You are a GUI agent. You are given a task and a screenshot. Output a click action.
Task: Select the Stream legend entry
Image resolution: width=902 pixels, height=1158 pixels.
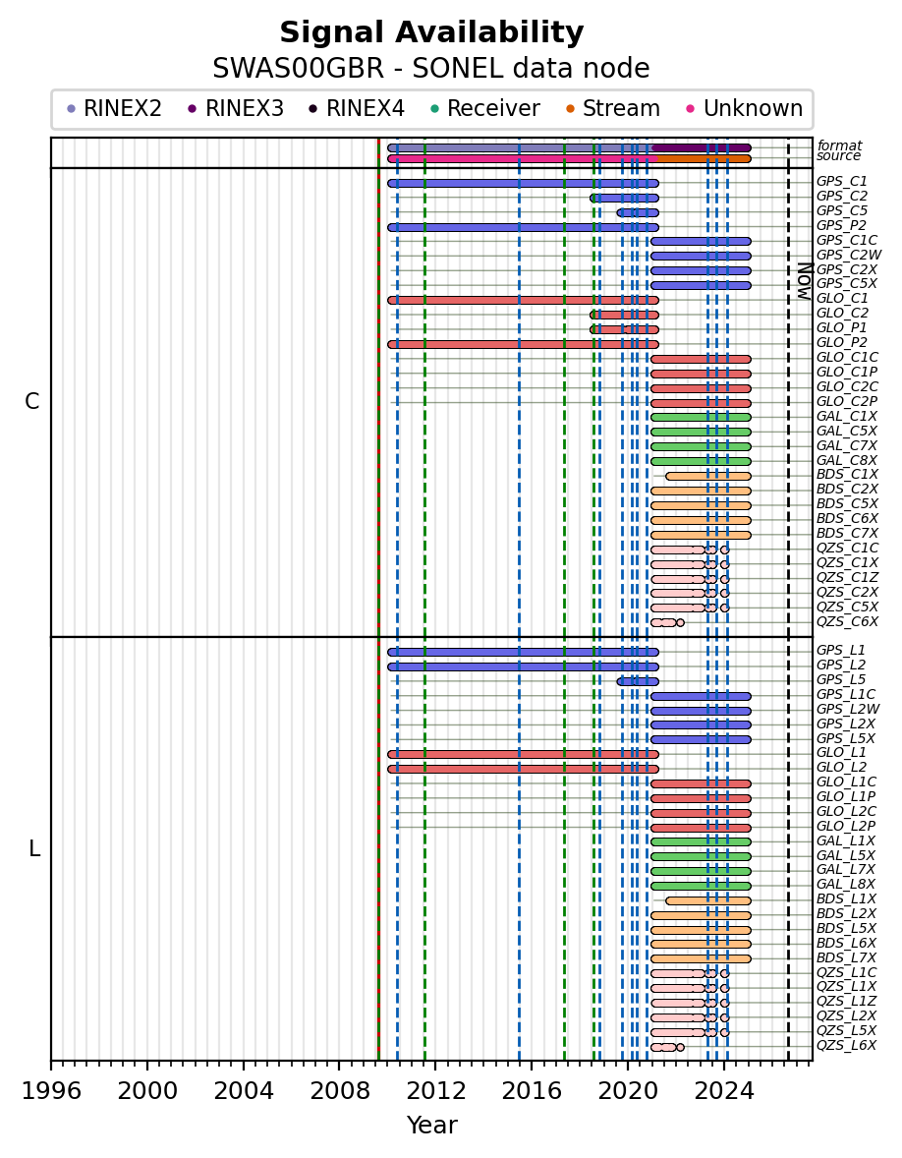pos(612,108)
